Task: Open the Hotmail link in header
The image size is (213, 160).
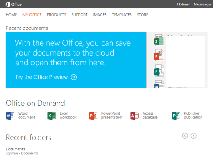Action: pos(183,4)
